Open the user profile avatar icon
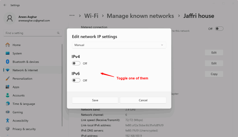This screenshot has width=238, height=137. (x=10, y=18)
